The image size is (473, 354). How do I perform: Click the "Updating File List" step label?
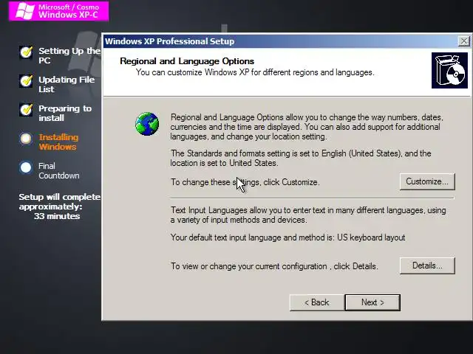coord(67,84)
